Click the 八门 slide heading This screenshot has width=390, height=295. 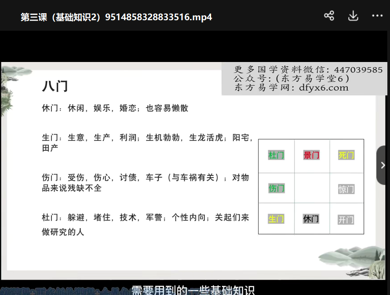coord(55,86)
